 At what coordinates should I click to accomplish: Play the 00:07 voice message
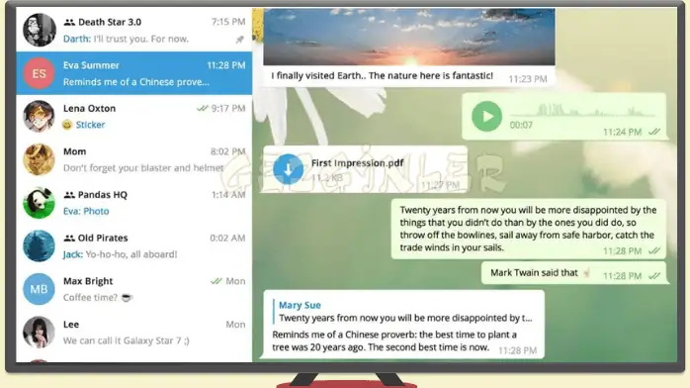click(486, 116)
